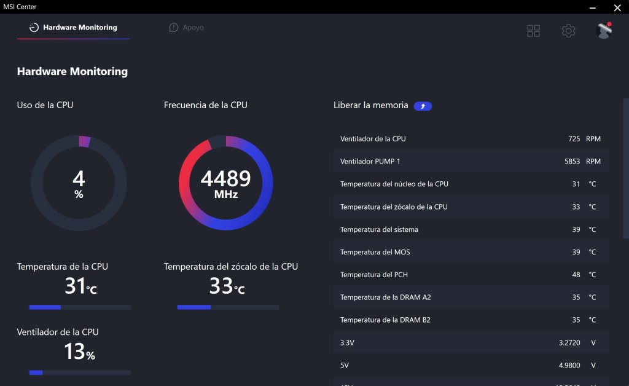Click the Hardware Monitoring page heading
The height and width of the screenshot is (386, 629).
pyautogui.click(x=72, y=71)
